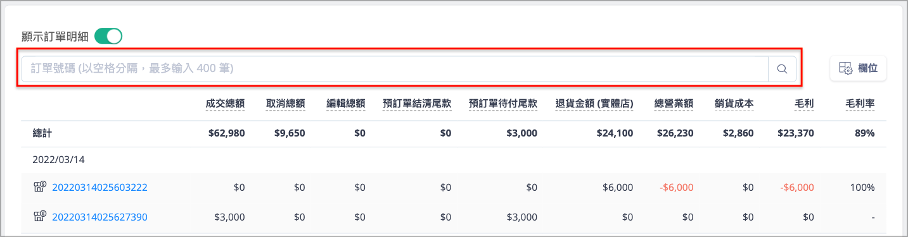Open the 欄位 column settings button

(x=858, y=69)
